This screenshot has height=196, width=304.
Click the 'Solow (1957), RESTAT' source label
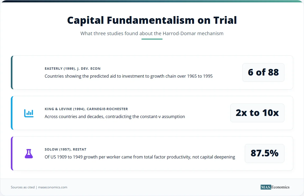(x=66, y=149)
